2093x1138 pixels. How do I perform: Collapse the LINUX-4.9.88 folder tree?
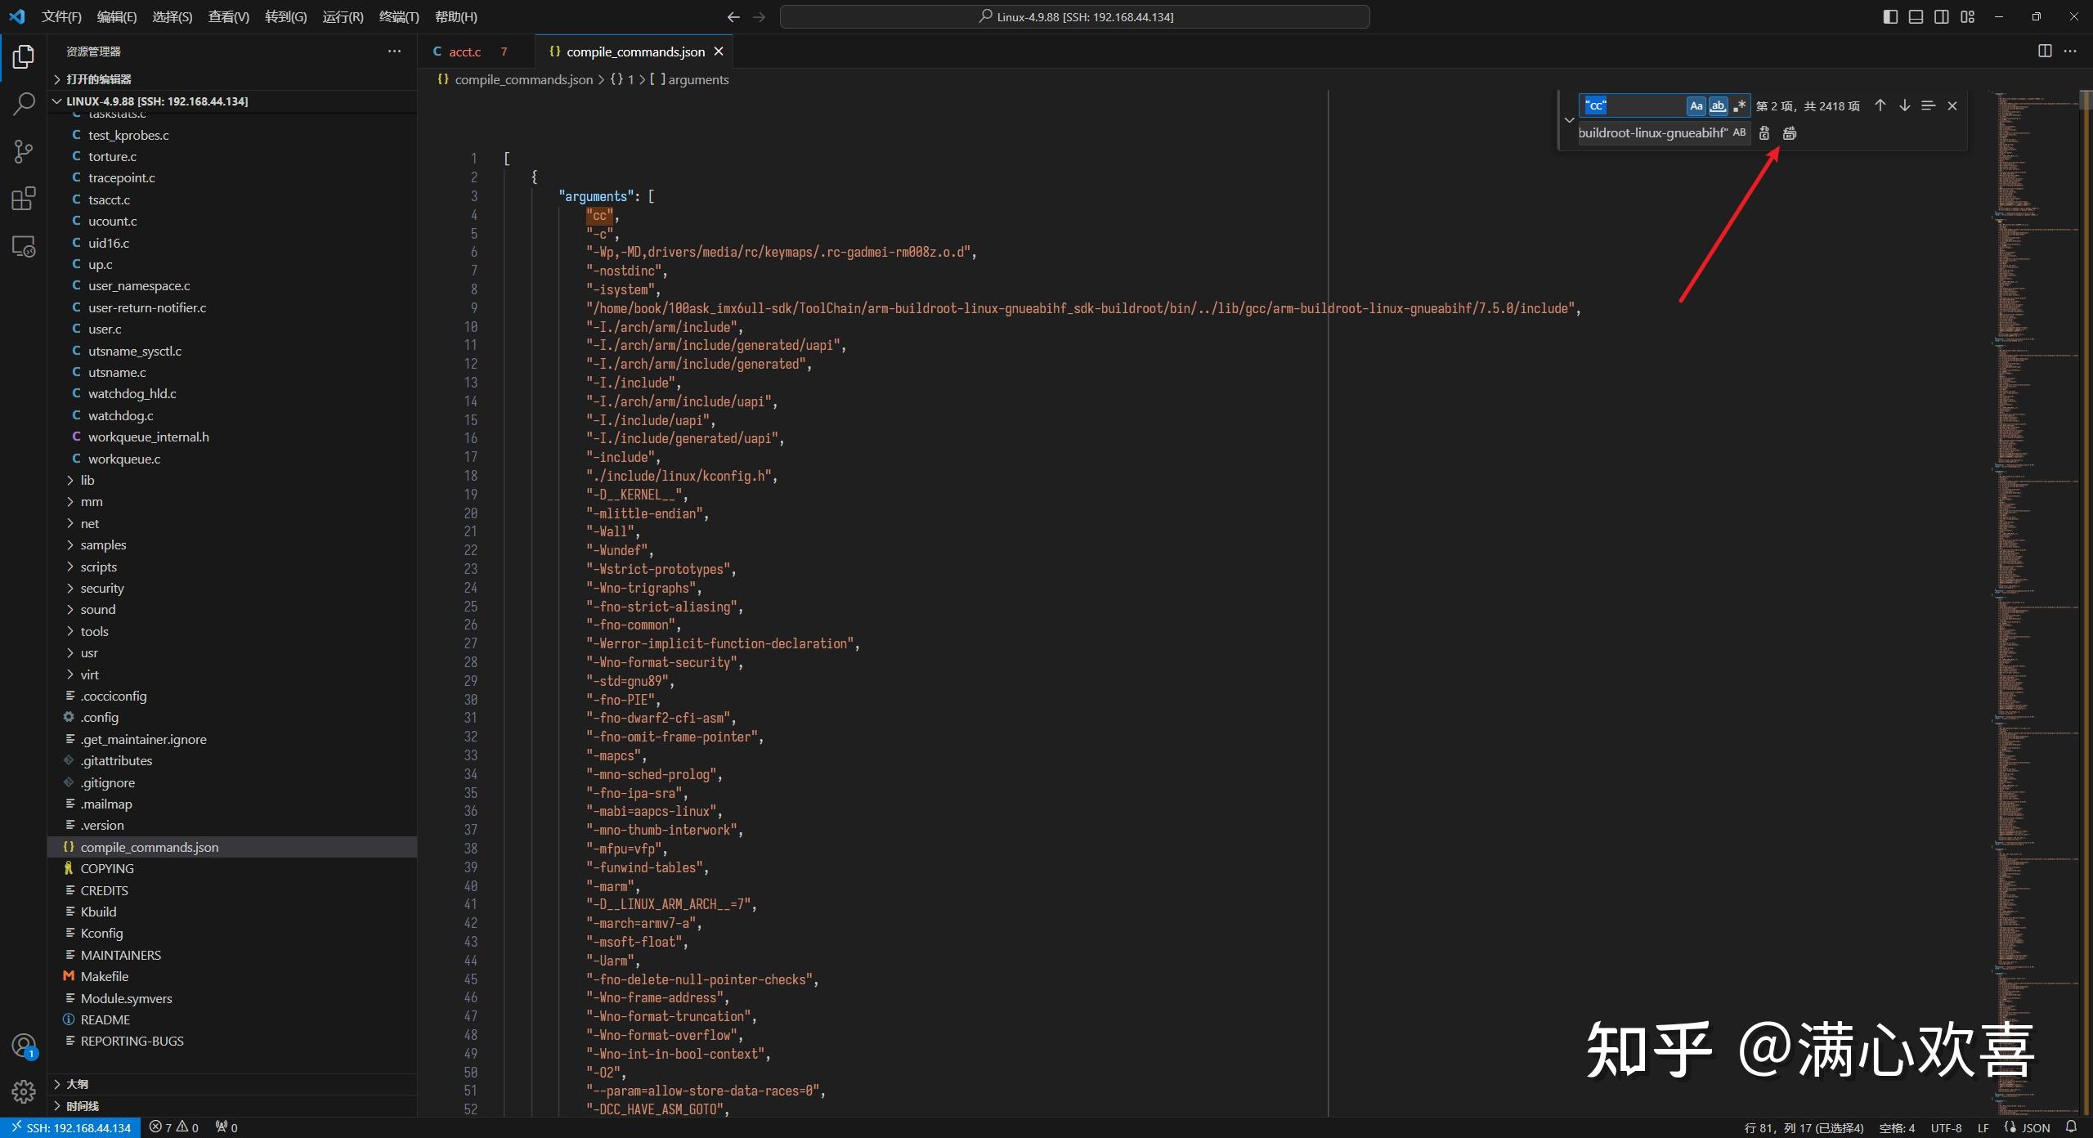56,101
